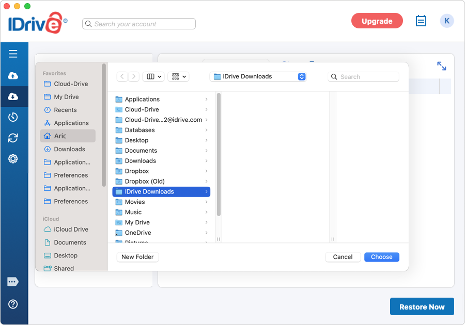Open the settings gear icon
Screen dimensions: 465x325
click(x=13, y=159)
